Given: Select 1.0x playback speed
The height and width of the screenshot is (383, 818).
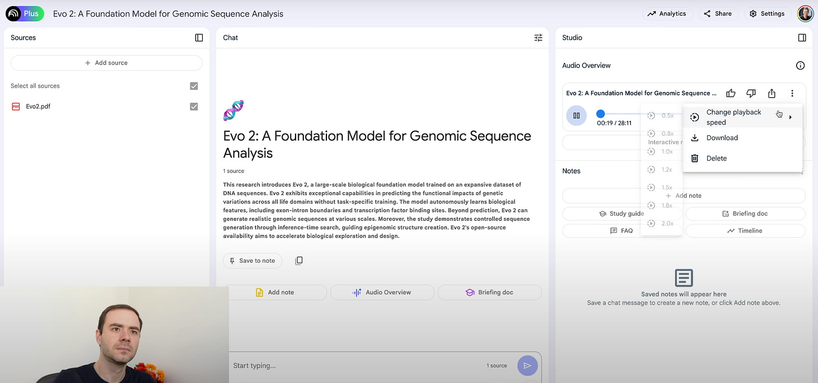Looking at the screenshot, I should point(661,152).
